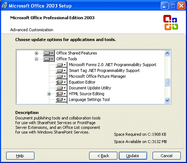This screenshot has width=187, height=163.
Task: Click drive icon beside Document Update Utility
Action: coord(60,88)
